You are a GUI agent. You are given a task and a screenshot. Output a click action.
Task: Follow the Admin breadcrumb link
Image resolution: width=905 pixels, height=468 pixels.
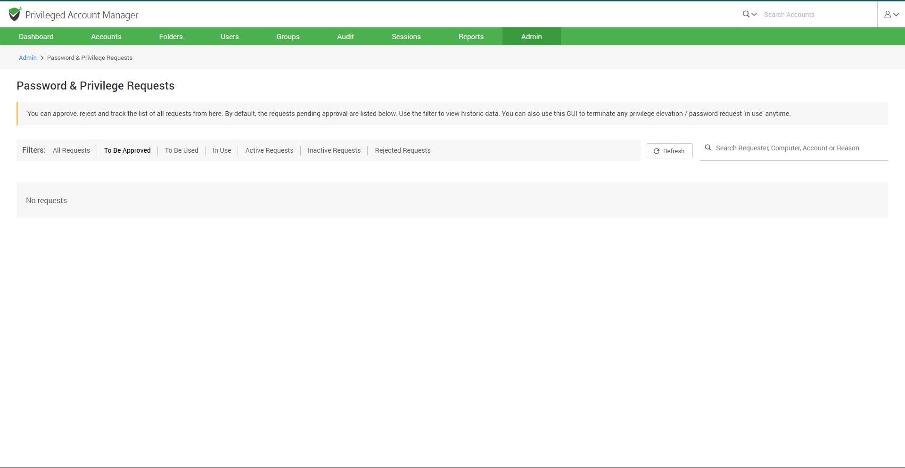28,57
